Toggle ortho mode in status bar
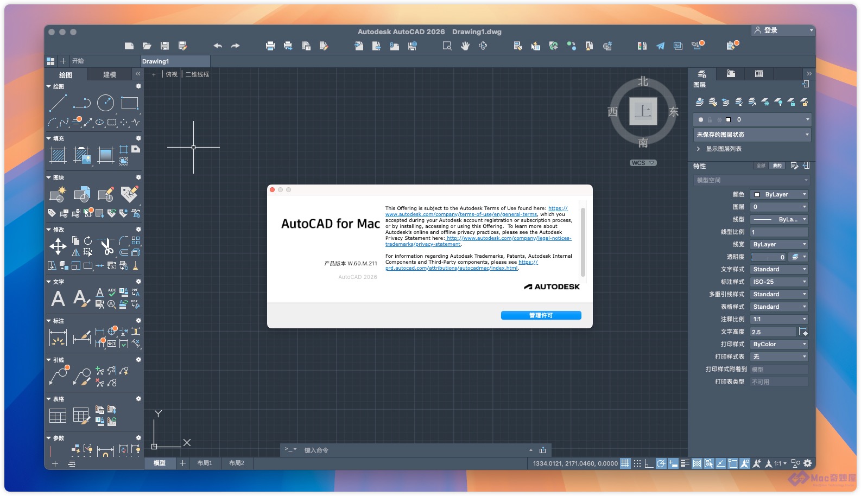 [x=649, y=463]
